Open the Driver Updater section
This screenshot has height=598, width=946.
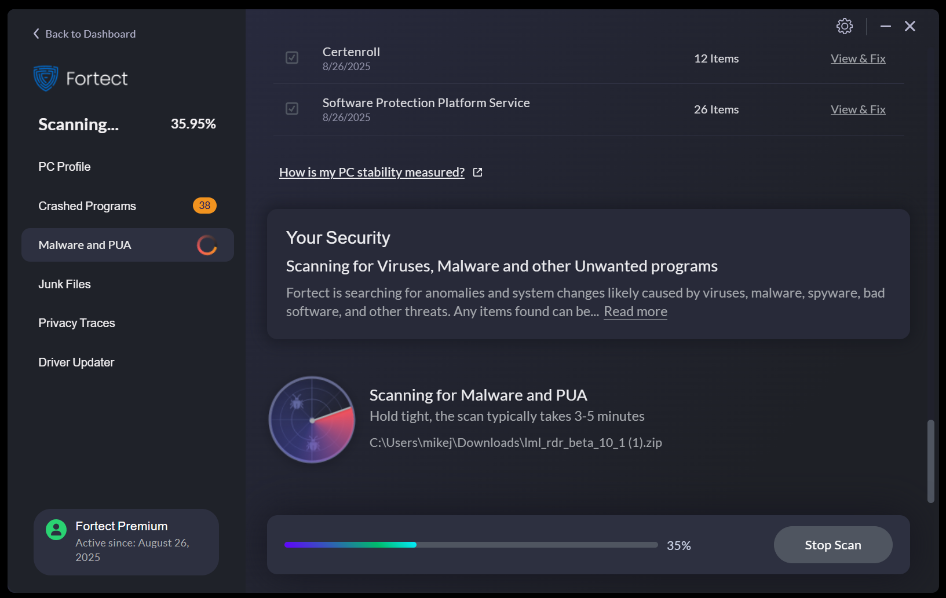[x=76, y=362]
